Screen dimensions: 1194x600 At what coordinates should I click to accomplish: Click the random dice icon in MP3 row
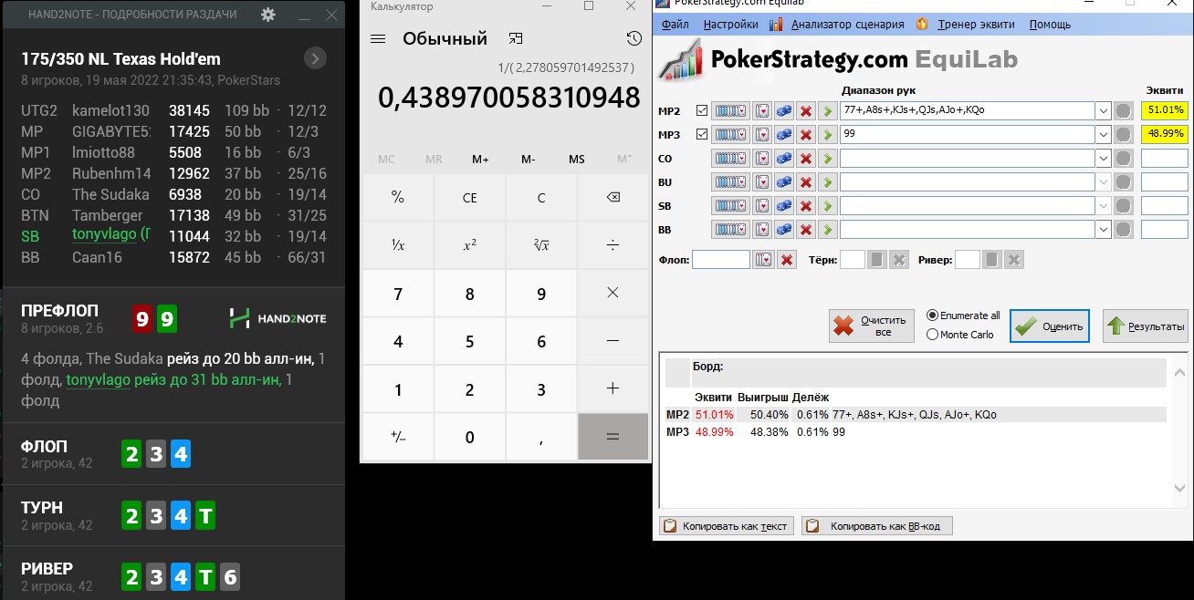pyautogui.click(x=783, y=134)
